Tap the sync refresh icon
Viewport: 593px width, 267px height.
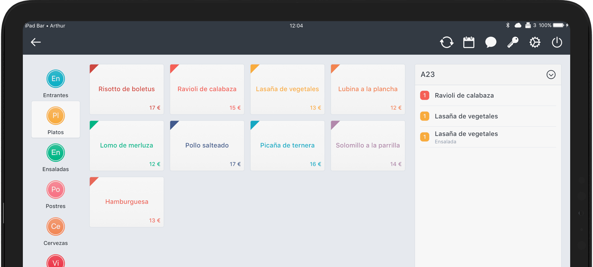click(x=447, y=42)
